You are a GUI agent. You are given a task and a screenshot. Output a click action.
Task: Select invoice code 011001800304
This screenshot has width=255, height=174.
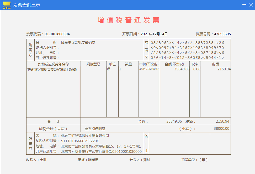57,34
